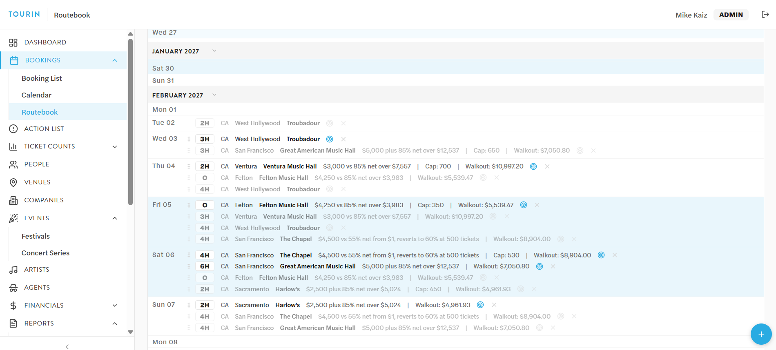This screenshot has height=350, width=776.
Task: Open the Calendar submenu item
Action: (36, 95)
